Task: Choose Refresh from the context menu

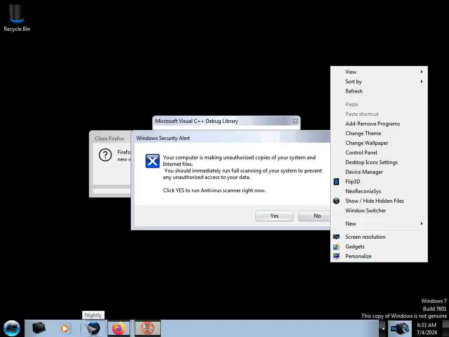Action: point(379,91)
